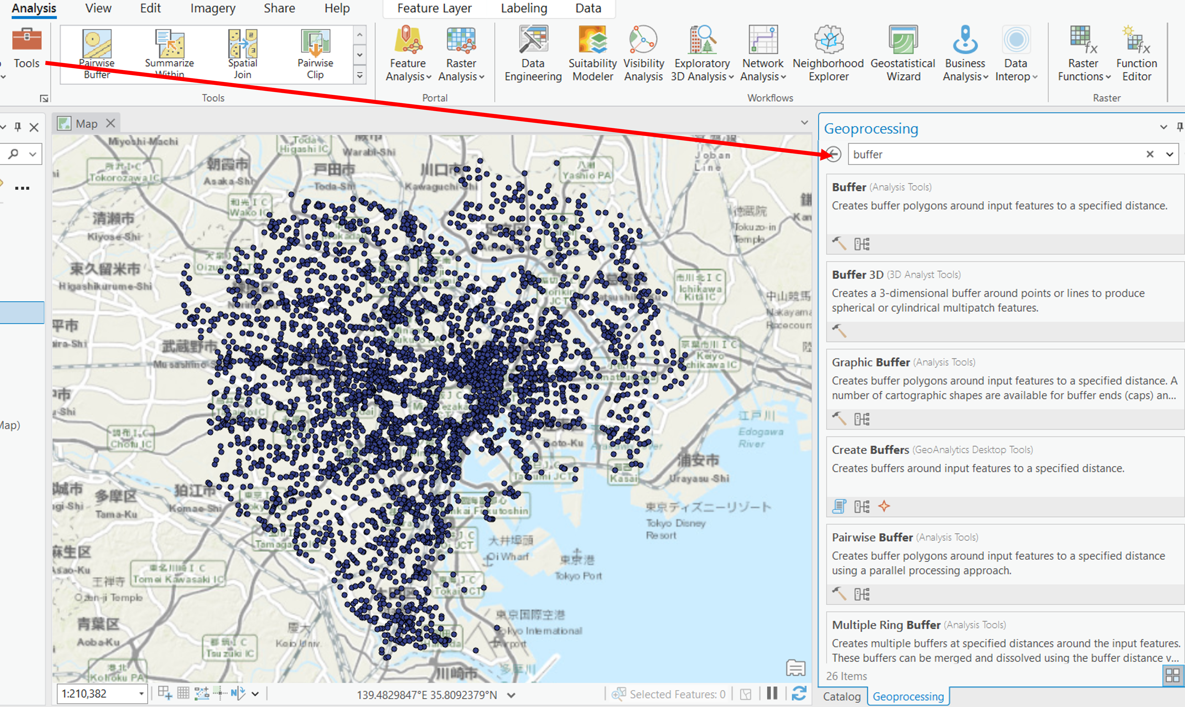
Task: Click hammer icon under Buffer (Analysis Tools)
Action: coord(839,243)
